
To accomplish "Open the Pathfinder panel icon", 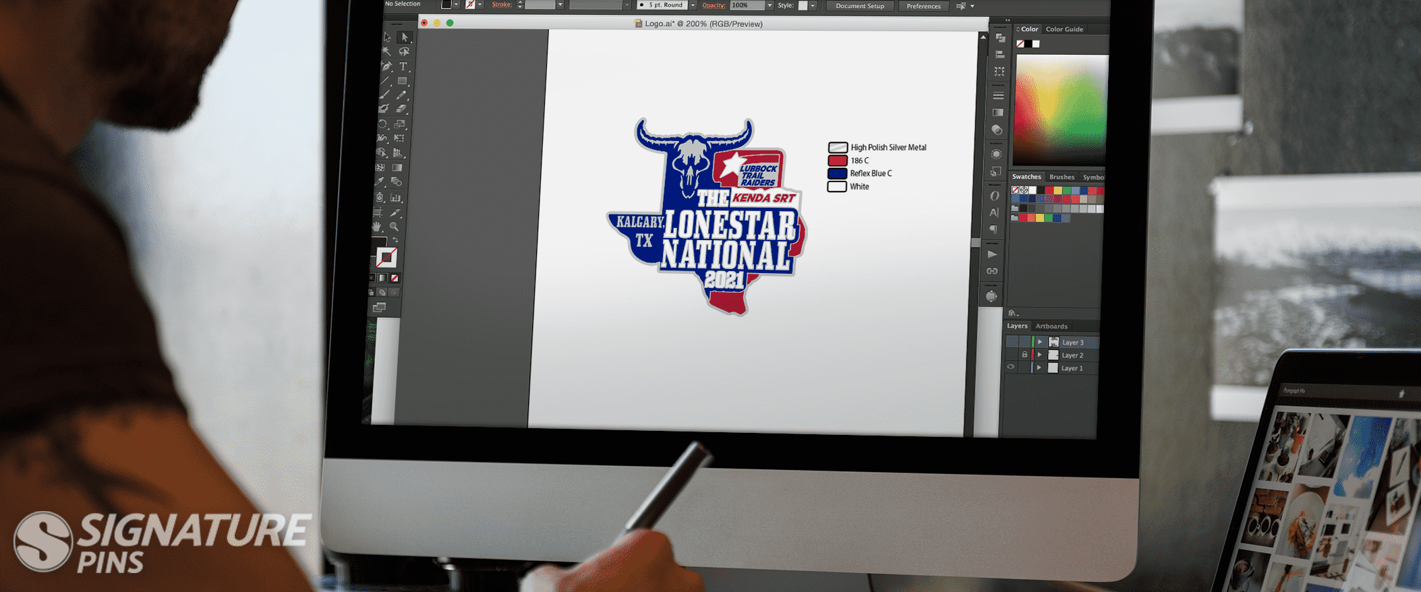I will (x=997, y=129).
